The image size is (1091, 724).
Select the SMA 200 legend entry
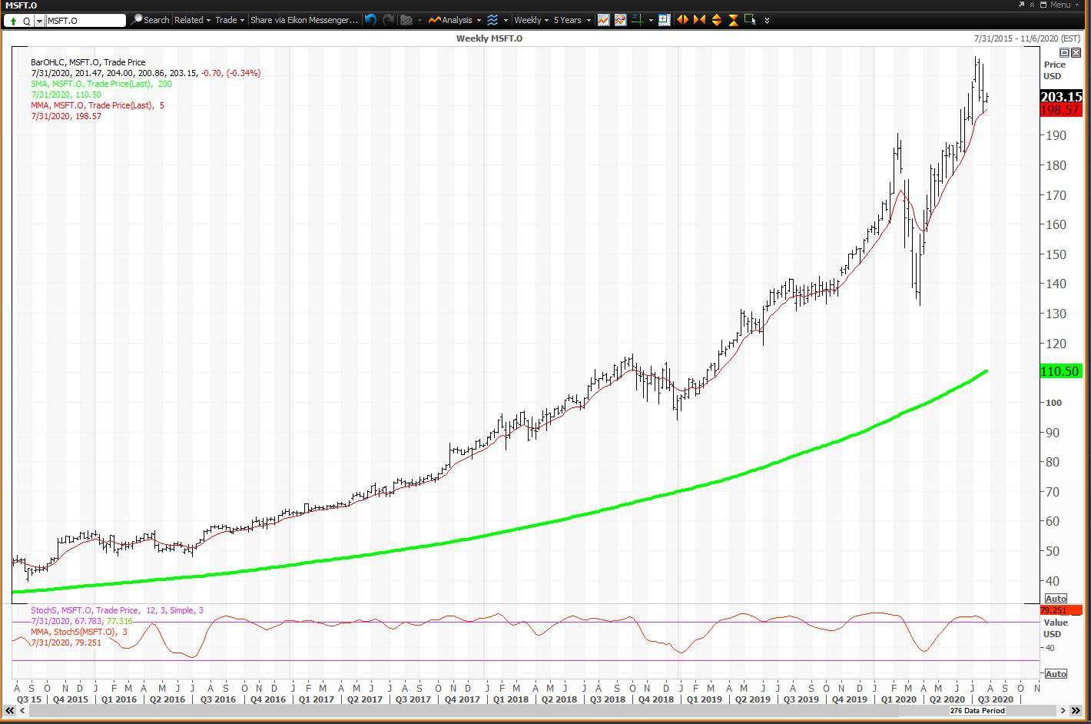coord(101,84)
